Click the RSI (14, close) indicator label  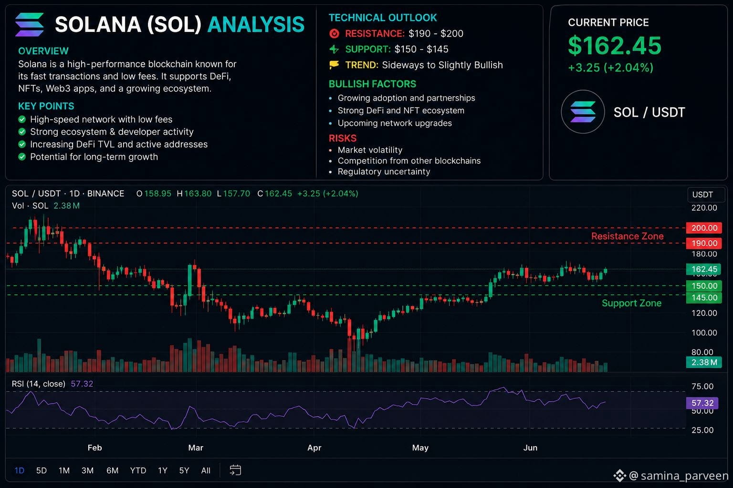point(39,384)
